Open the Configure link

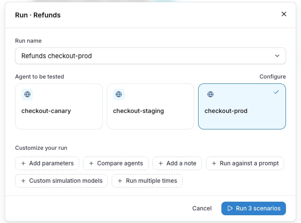tap(272, 77)
